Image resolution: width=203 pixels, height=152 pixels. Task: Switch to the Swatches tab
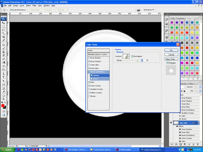[181, 18]
